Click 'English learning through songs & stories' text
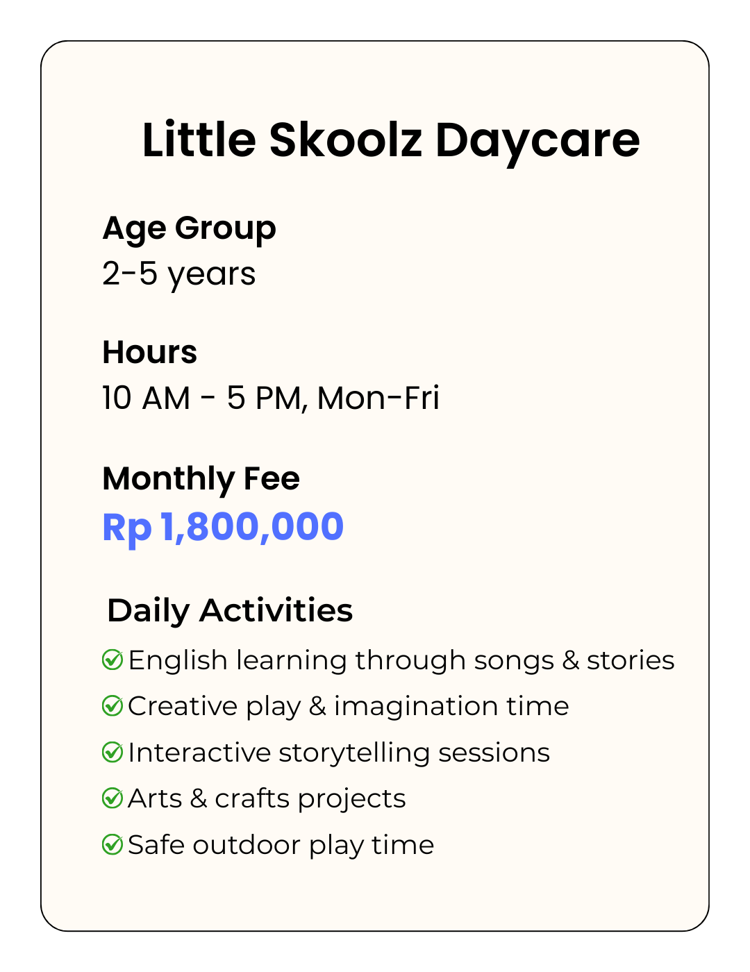The image size is (750, 972). pos(401,660)
